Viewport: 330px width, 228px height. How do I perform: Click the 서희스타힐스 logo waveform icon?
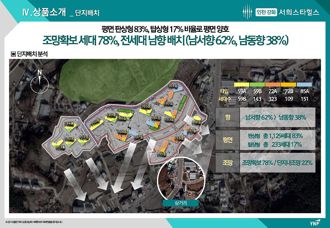coord(247,12)
